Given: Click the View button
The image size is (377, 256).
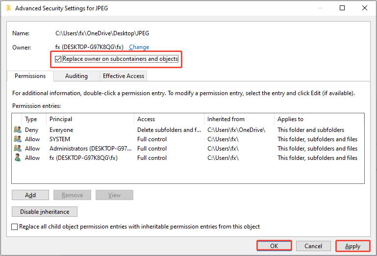Looking at the screenshot, I should pos(114,195).
